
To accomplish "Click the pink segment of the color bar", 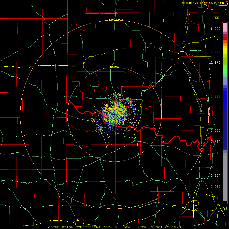I will click(225, 27).
